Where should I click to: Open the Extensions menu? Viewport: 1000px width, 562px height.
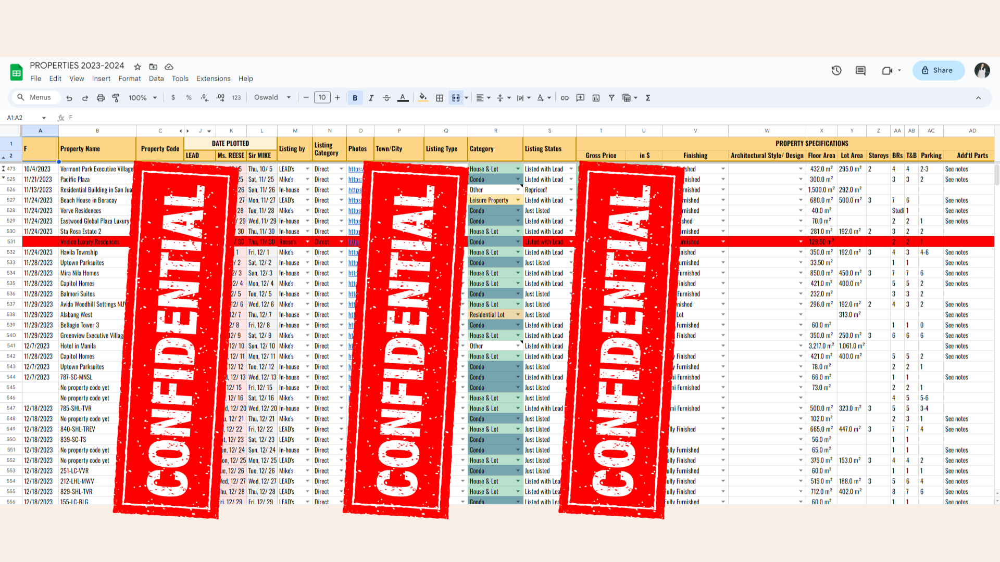[213, 79]
